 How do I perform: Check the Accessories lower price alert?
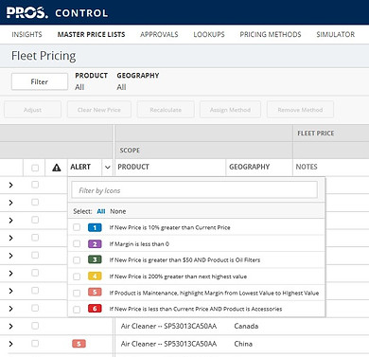(77, 309)
